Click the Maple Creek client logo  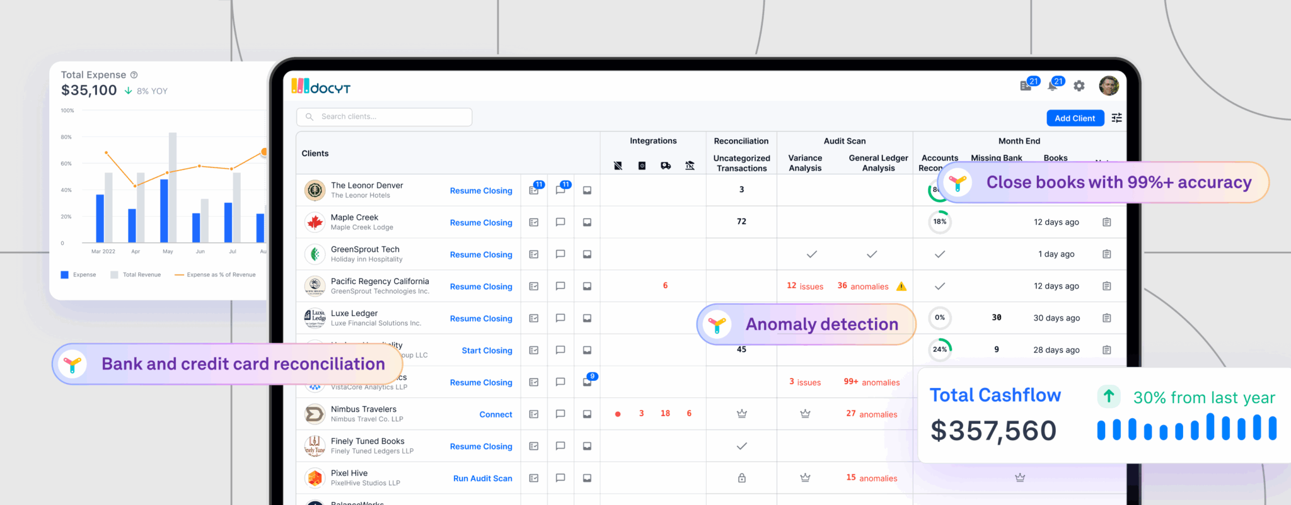tap(315, 222)
